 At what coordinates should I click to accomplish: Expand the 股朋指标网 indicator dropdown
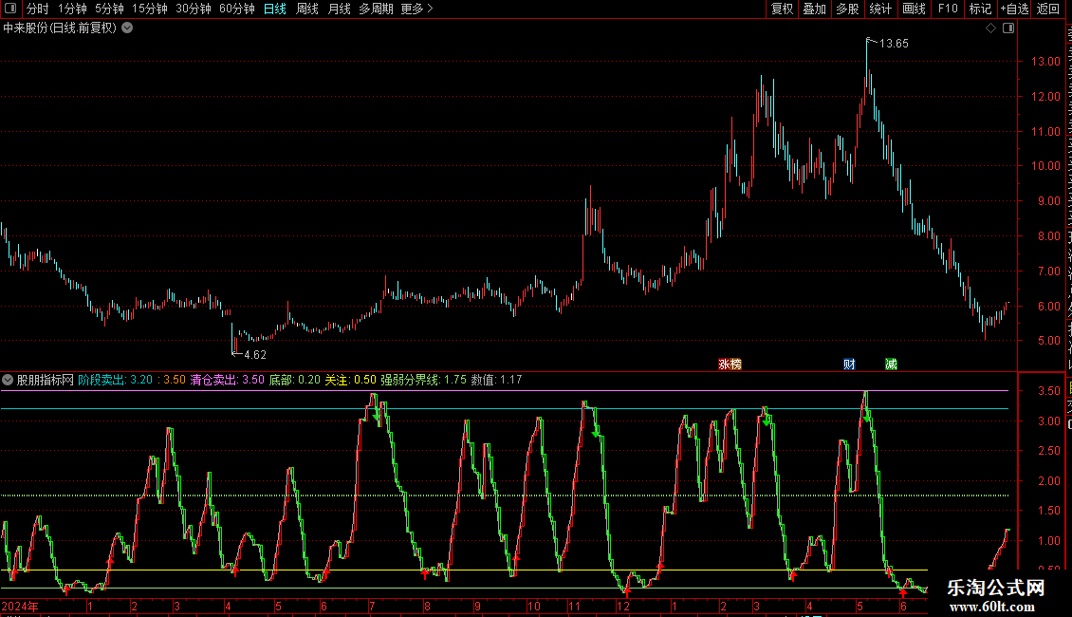tap(8, 380)
